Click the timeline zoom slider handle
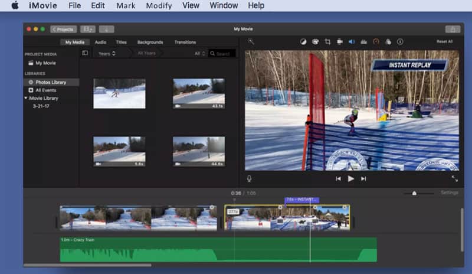 click(x=414, y=193)
